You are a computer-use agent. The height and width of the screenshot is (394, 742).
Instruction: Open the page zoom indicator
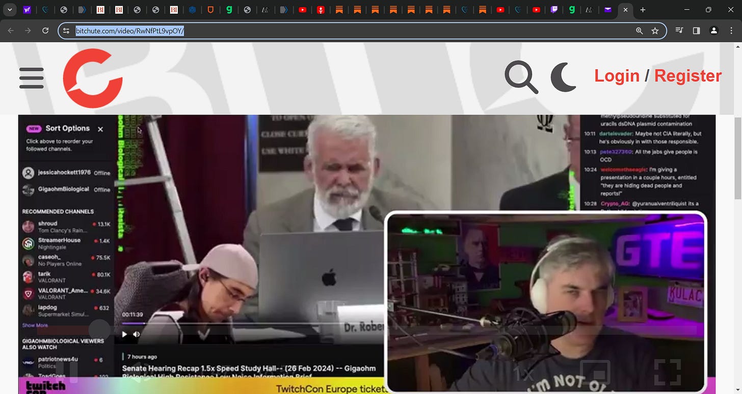click(x=640, y=31)
